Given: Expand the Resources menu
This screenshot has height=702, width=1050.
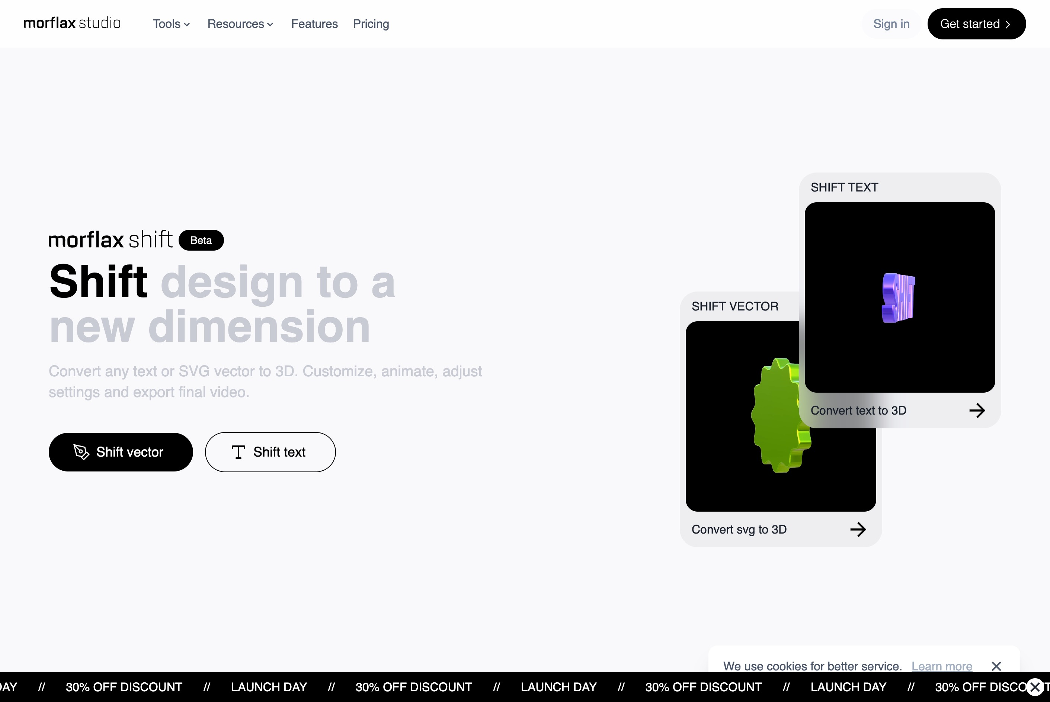Looking at the screenshot, I should coord(240,24).
